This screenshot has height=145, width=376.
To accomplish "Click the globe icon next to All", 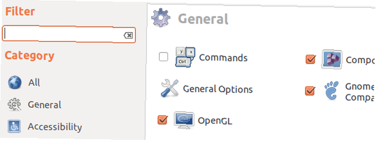I will pos(15,82).
